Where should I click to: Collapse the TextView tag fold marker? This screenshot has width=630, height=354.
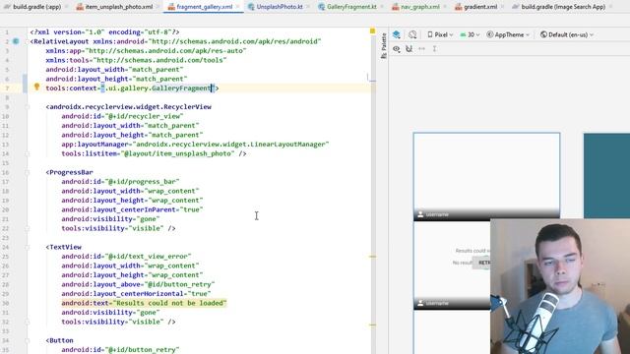click(x=28, y=247)
